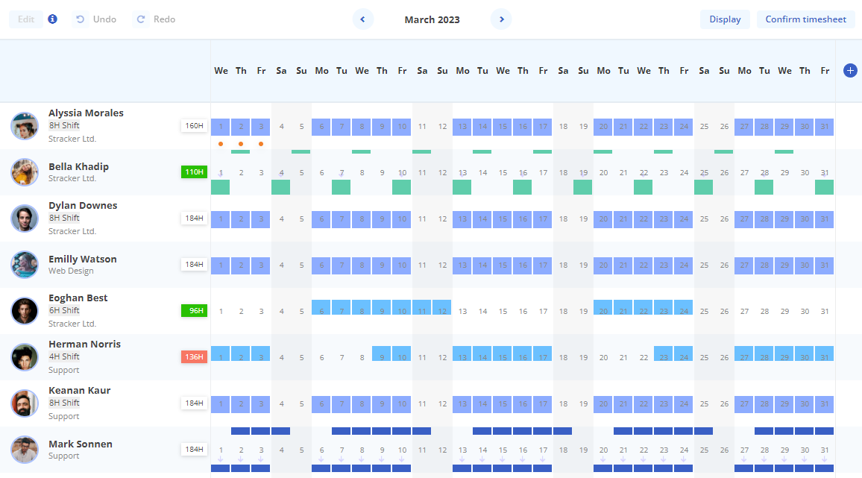Click Keanan Kaur's bearded avatar

(25, 403)
